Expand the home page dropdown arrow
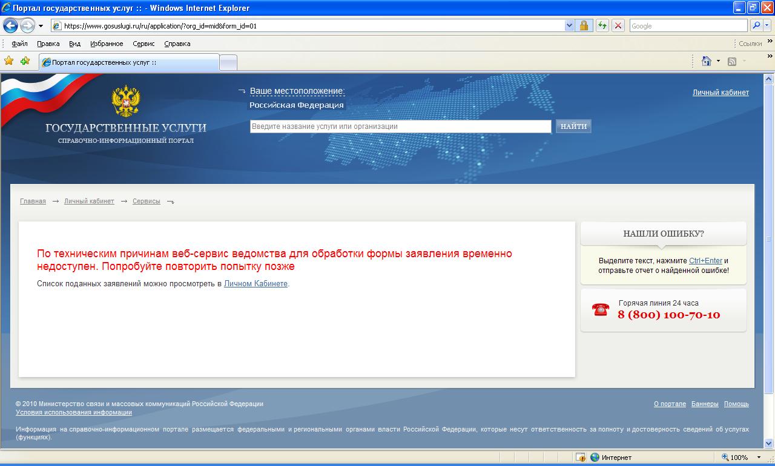775x466 pixels. 719,61
